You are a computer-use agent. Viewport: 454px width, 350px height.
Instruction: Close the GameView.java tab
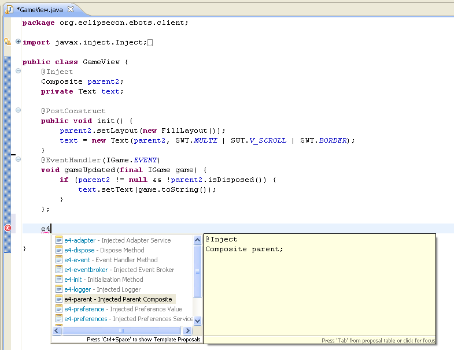pos(70,10)
